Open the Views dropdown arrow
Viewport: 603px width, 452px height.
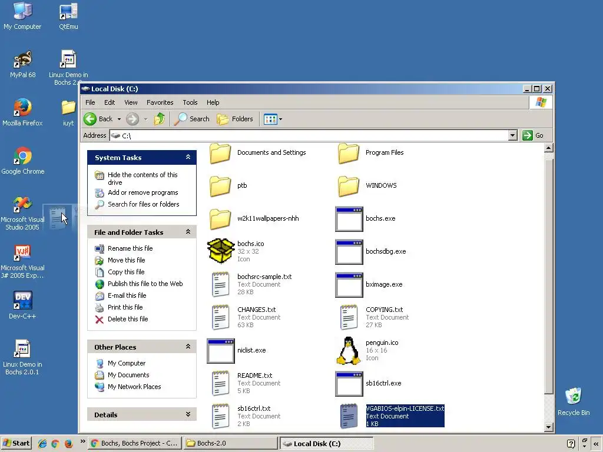tap(281, 119)
